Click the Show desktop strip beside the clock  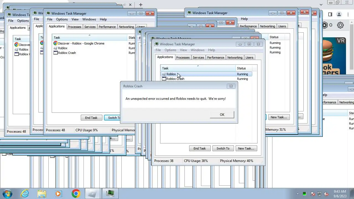click(x=352, y=193)
